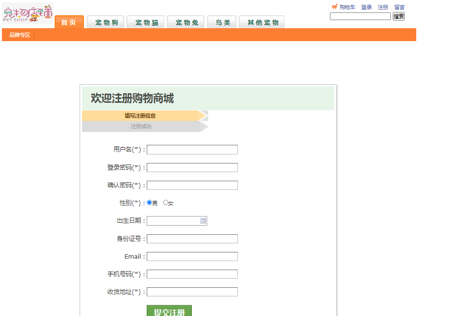Submit with the 提交注册 button
Screen dimensions: 457x316
[169, 311]
